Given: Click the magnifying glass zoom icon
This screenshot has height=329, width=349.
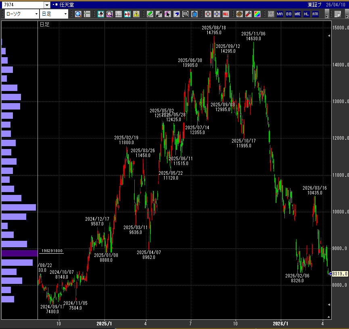Looking at the screenshot, I should [78, 14].
